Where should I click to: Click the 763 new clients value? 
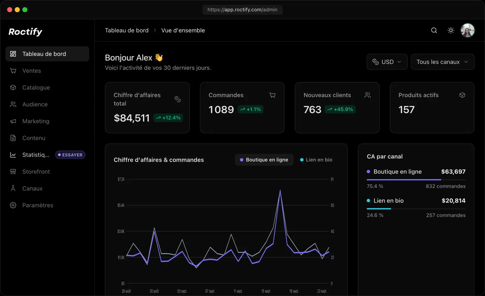click(x=312, y=109)
